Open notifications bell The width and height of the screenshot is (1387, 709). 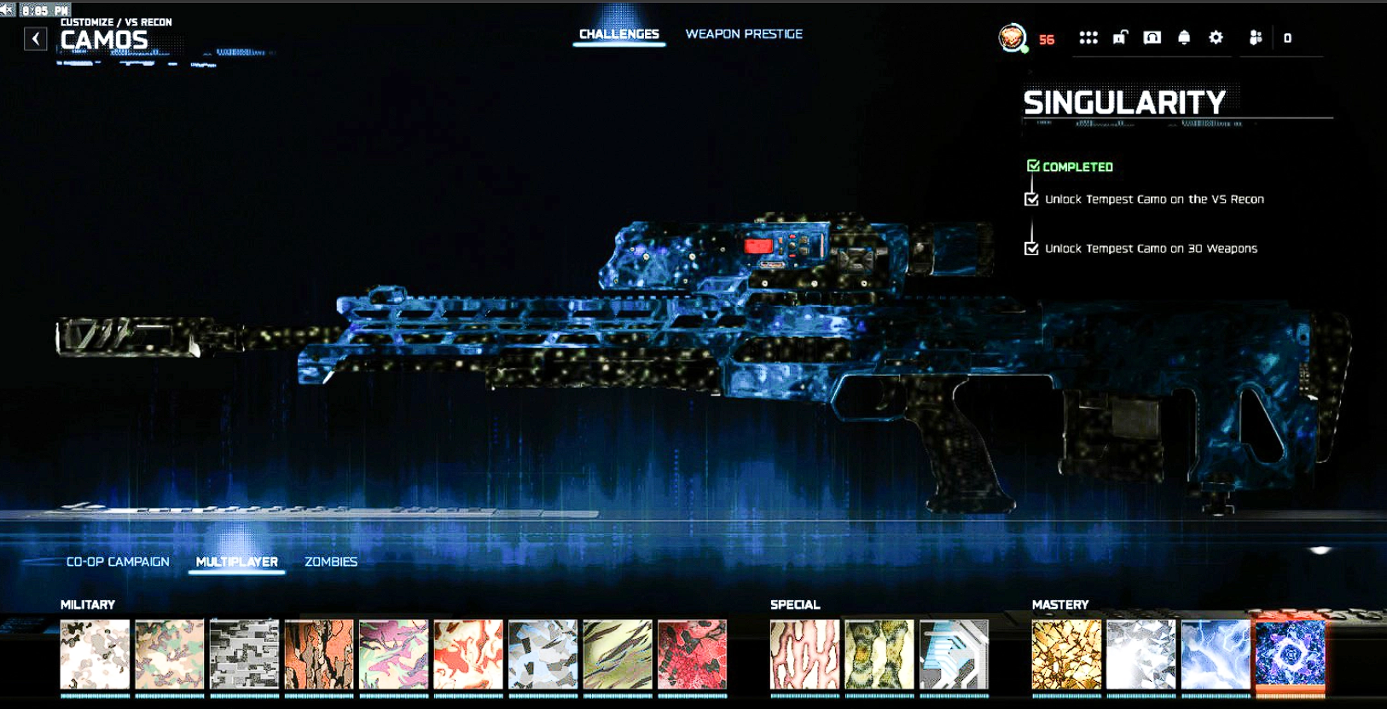(1184, 37)
